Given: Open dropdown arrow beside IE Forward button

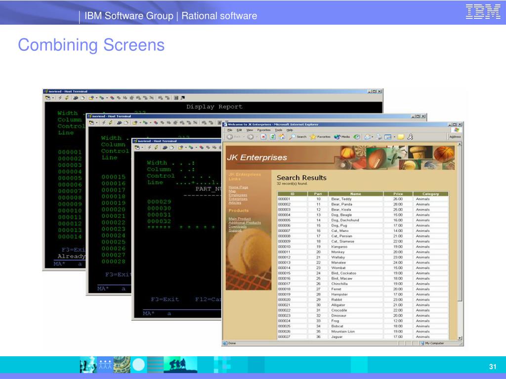Looking at the screenshot, I should pyautogui.click(x=257, y=137).
